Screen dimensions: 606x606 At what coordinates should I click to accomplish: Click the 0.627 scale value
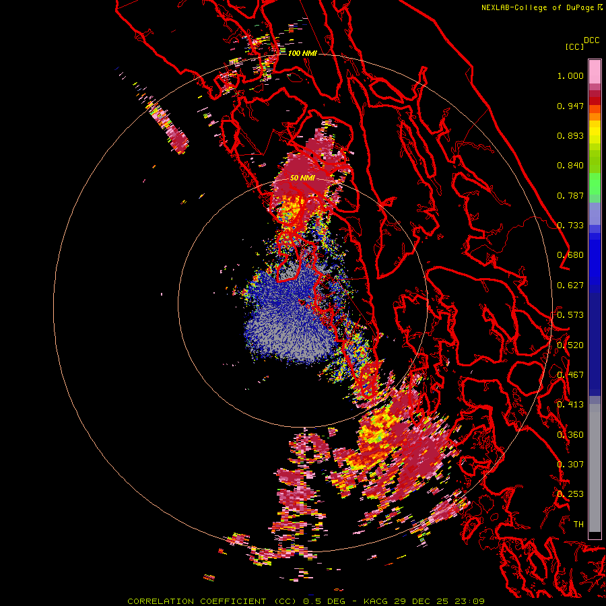(570, 285)
